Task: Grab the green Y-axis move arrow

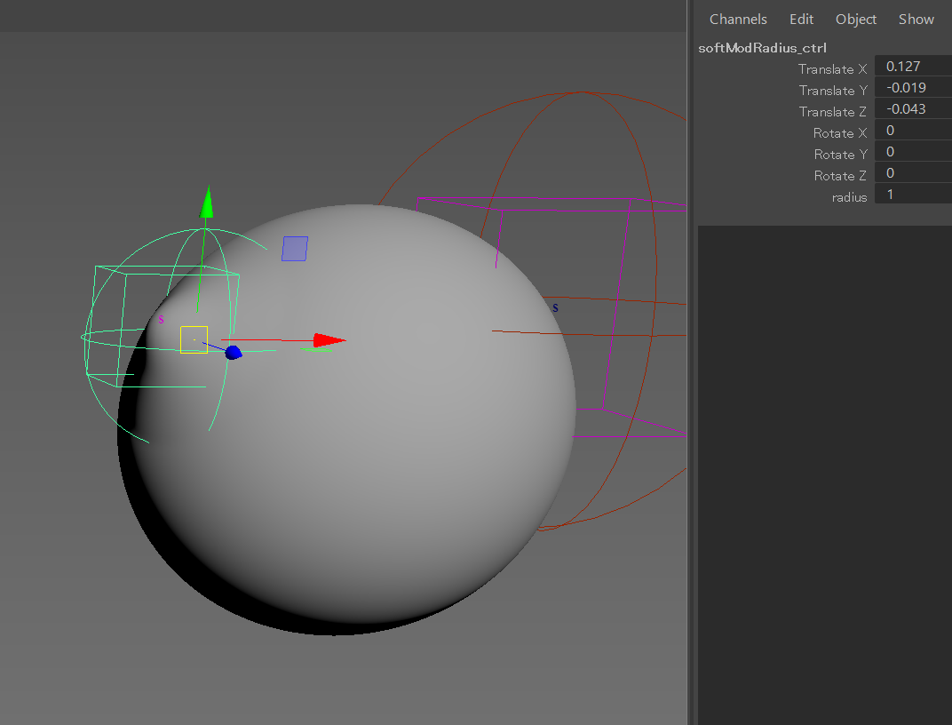Action: [x=207, y=202]
